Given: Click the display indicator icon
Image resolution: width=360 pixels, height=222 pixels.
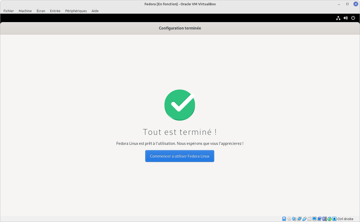Looking at the screenshot, I should coord(314,219).
